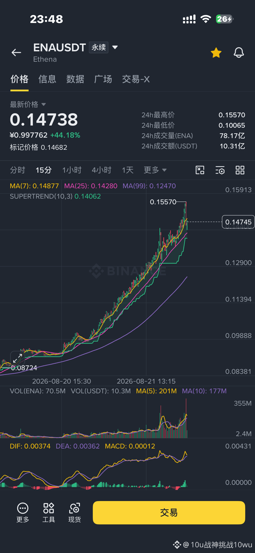Tap the large price 0.14738

(x=44, y=119)
